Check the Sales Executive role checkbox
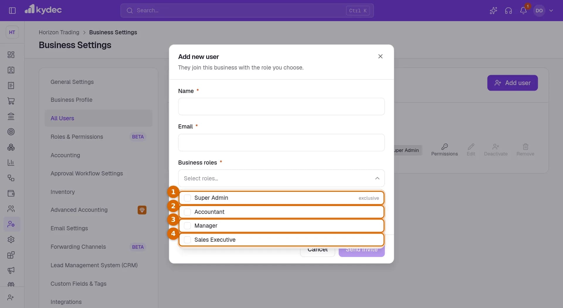 [x=187, y=240]
